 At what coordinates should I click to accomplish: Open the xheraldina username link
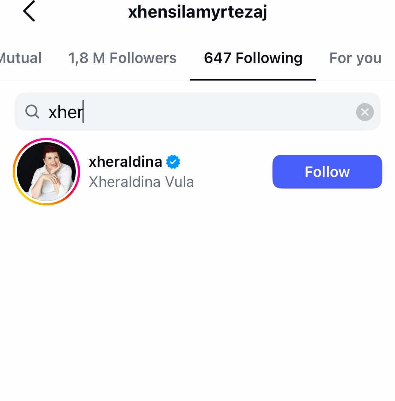tap(125, 161)
